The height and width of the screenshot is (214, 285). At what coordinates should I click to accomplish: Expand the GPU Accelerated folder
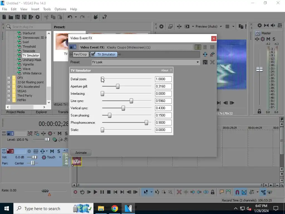pyautogui.click(x=9, y=87)
